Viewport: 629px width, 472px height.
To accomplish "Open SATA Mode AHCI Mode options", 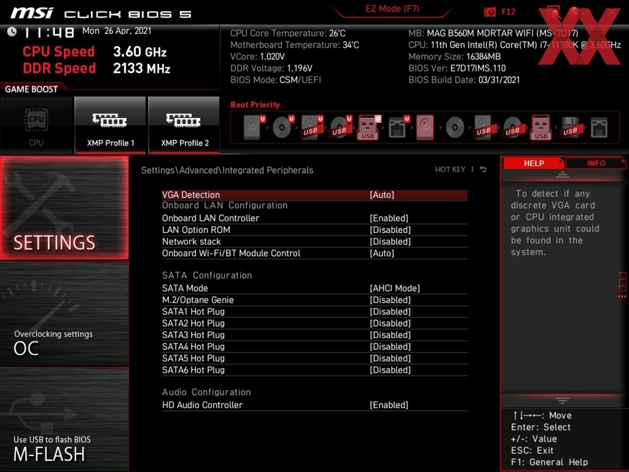I will [395, 288].
